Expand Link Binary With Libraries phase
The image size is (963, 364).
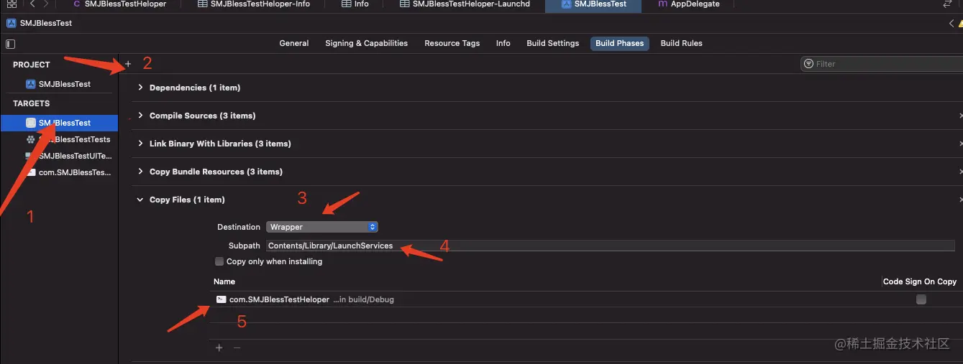pyautogui.click(x=141, y=144)
